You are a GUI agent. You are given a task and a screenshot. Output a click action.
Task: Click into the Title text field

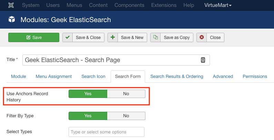[116, 60]
